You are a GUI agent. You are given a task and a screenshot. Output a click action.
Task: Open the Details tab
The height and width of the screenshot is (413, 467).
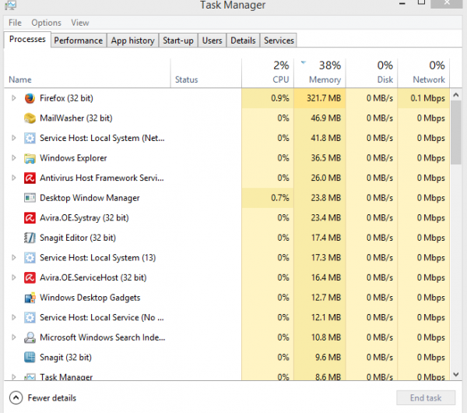coord(243,41)
